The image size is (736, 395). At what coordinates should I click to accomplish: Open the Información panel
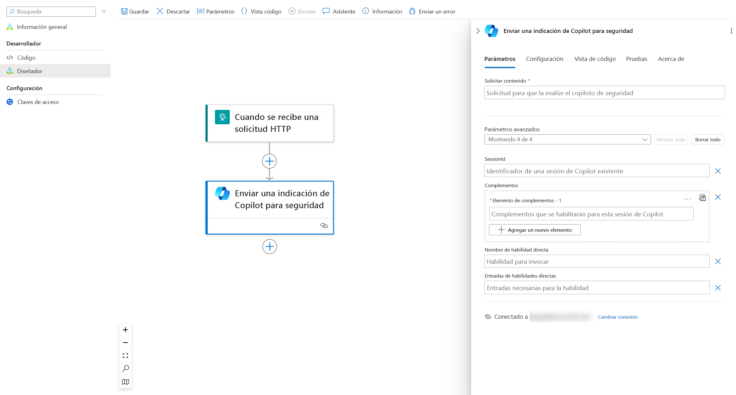coord(382,11)
